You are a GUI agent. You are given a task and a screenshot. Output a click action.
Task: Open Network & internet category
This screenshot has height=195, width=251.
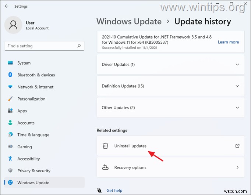[x=44, y=87]
